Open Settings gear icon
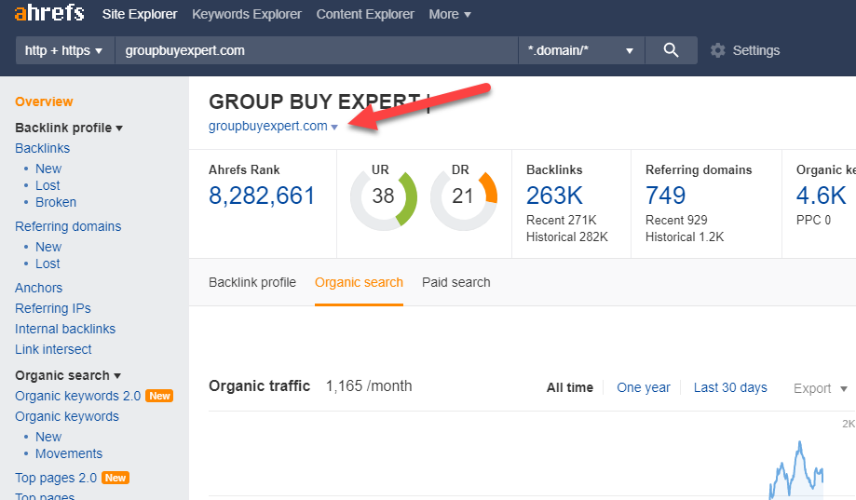 [x=717, y=50]
